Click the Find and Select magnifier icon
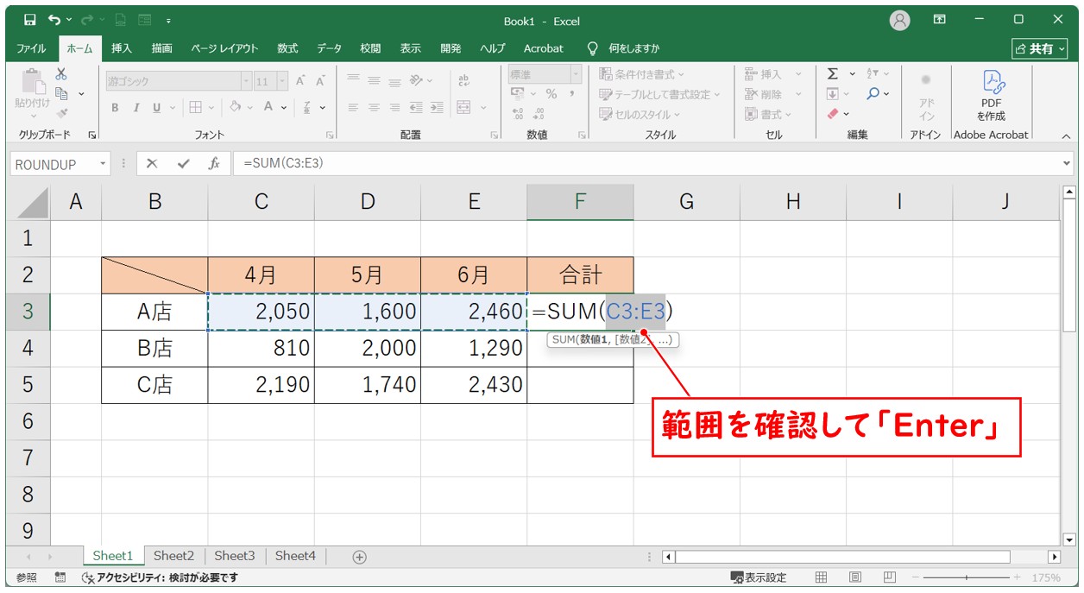The height and width of the screenshot is (593, 1084). coord(873,94)
